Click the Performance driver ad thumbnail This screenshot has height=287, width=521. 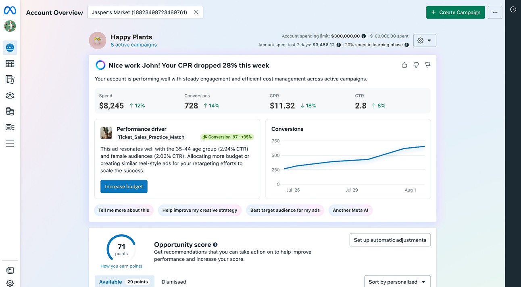tap(106, 133)
